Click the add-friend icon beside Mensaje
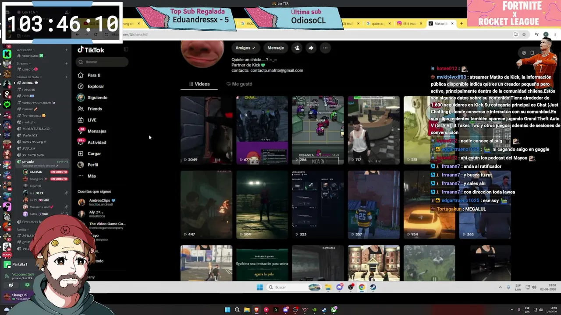 click(x=297, y=48)
